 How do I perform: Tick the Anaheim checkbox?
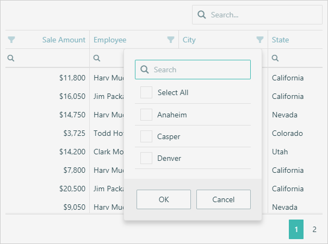point(146,115)
